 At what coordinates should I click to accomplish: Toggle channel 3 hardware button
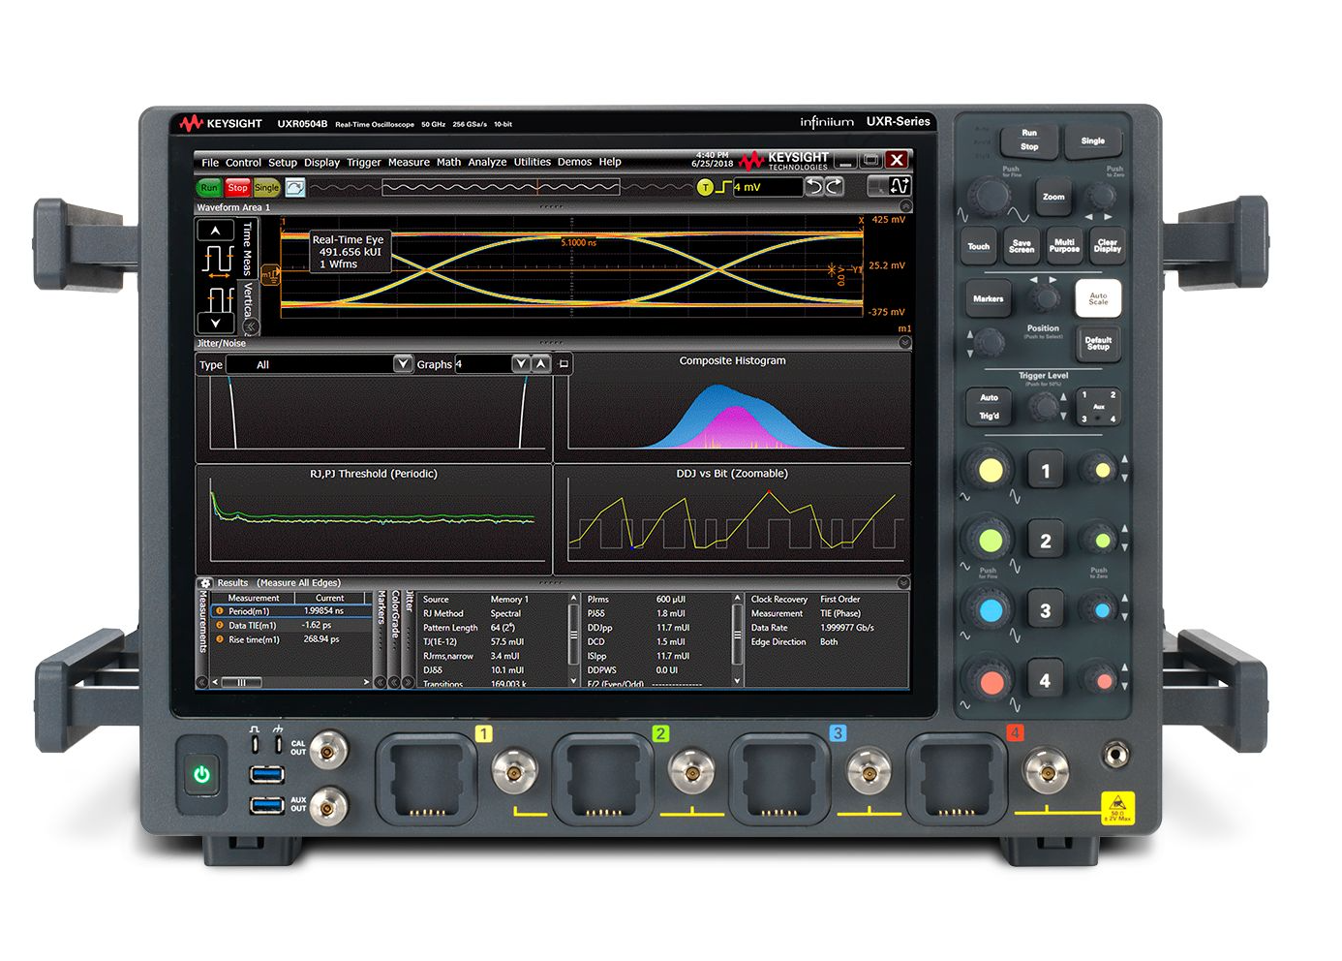coord(1045,611)
